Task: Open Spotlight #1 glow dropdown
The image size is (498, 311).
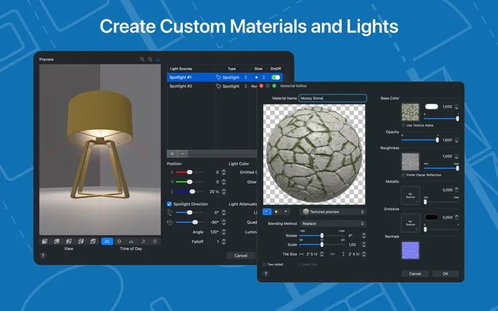Action: [260, 77]
